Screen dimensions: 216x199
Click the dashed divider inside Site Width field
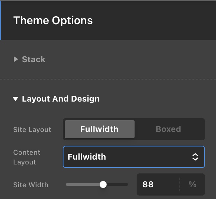[180, 184]
